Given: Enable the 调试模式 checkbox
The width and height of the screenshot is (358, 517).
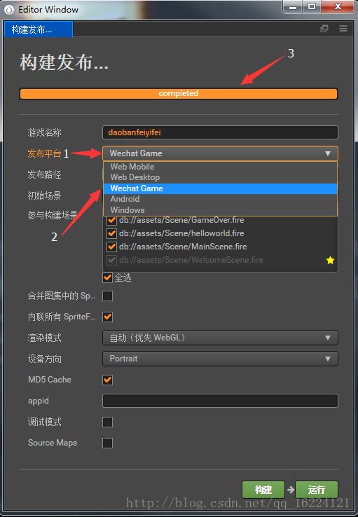Looking at the screenshot, I should click(107, 422).
